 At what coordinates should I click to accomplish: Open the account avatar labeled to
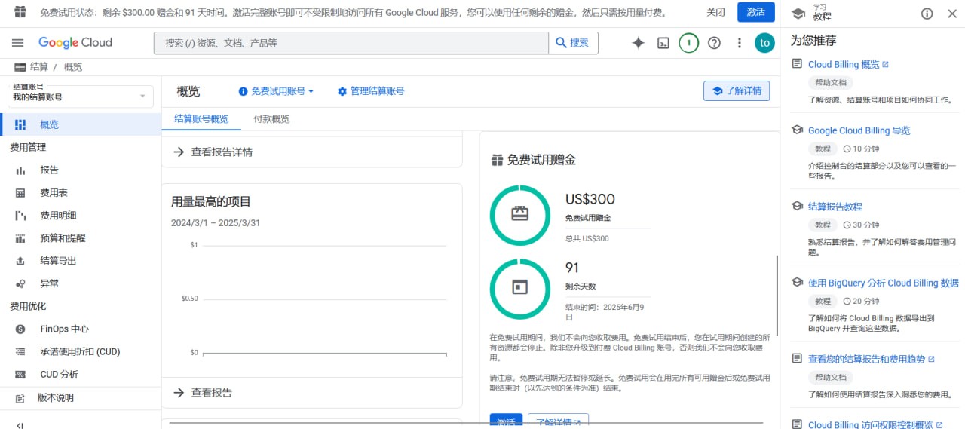point(764,43)
